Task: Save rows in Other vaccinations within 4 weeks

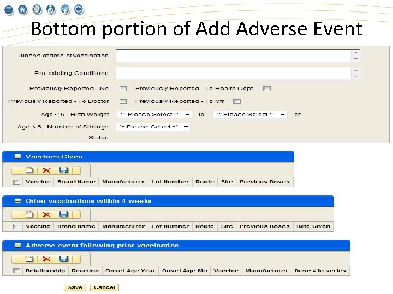Action: point(64,215)
